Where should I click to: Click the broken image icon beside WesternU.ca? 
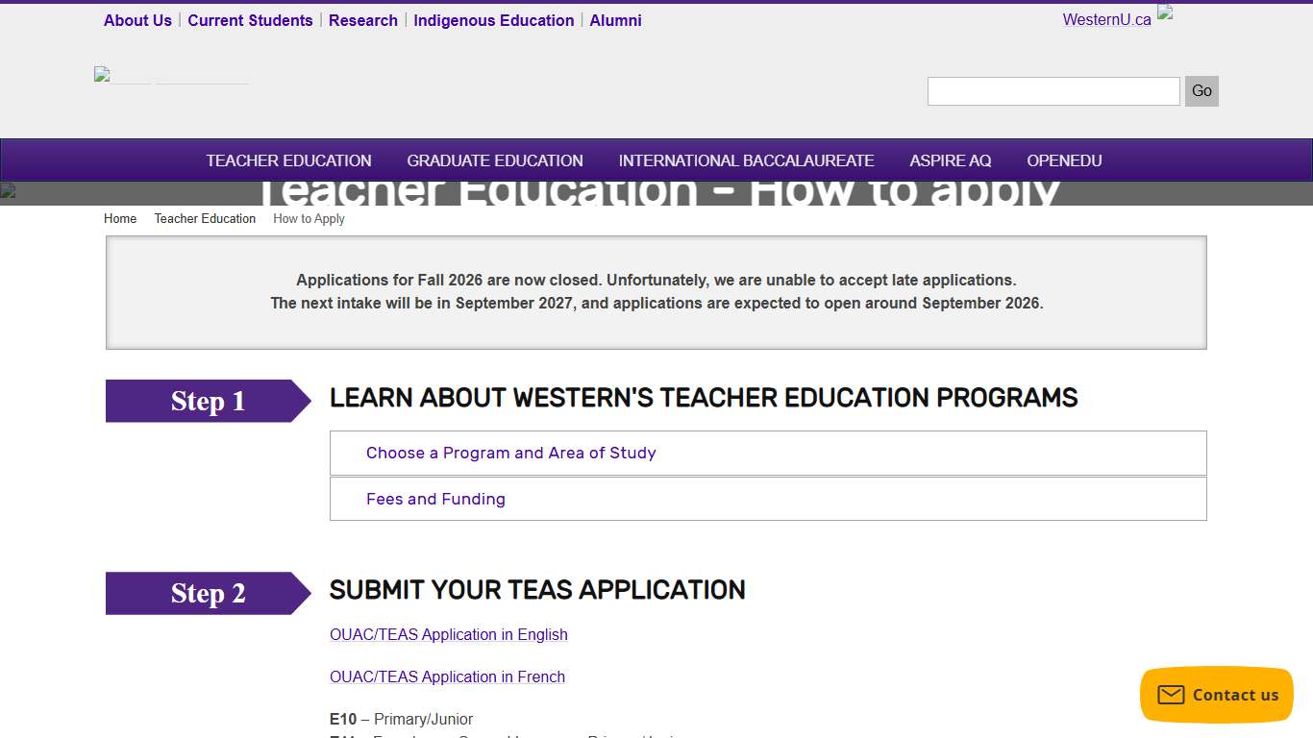(x=1164, y=13)
